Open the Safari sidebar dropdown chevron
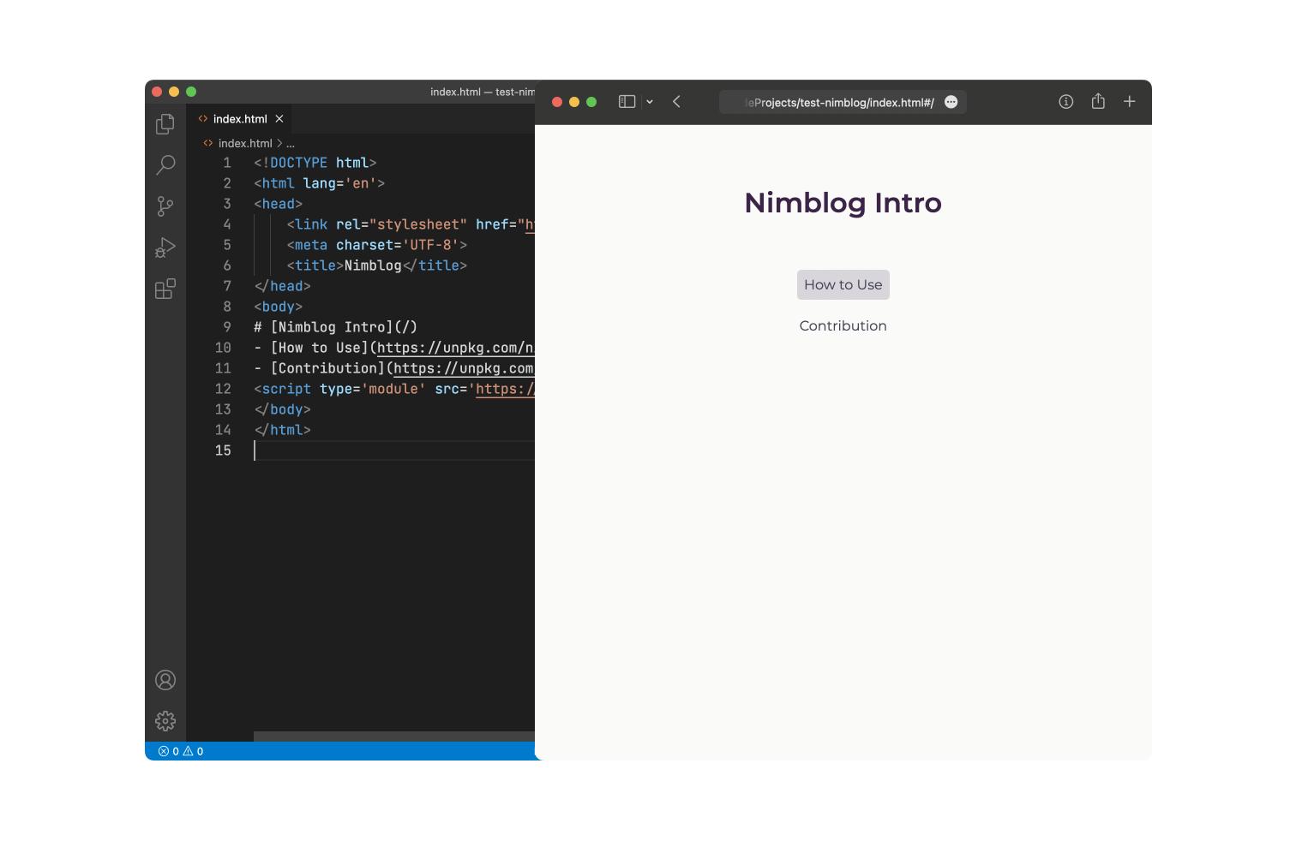The height and width of the screenshot is (841, 1296). (x=650, y=102)
